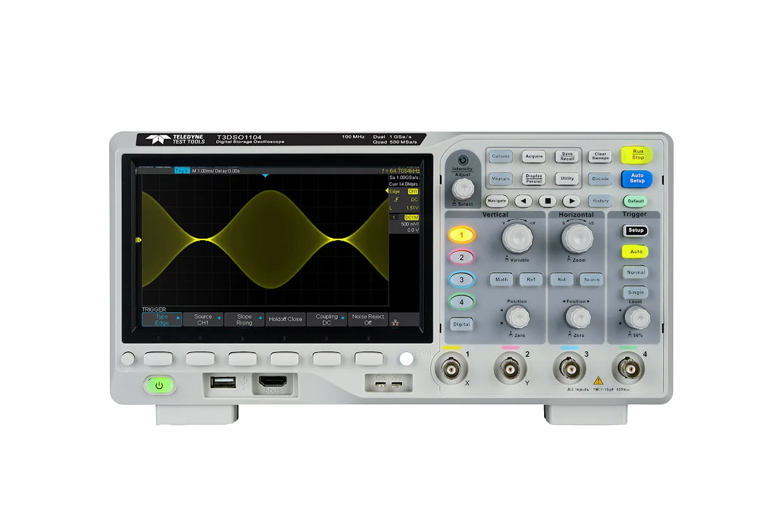This screenshot has height=506, width=759.
Task: Toggle the Digital channels button
Action: coord(462,324)
